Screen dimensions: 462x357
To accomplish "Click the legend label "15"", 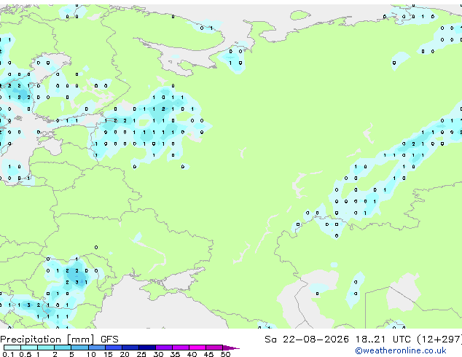I will [x=108, y=354].
